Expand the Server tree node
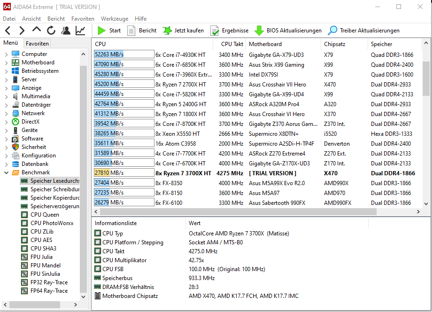This screenshot has height=312, width=432. [x=6, y=80]
